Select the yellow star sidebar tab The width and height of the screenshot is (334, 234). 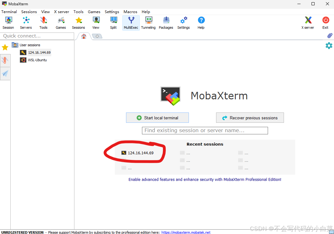5,47
